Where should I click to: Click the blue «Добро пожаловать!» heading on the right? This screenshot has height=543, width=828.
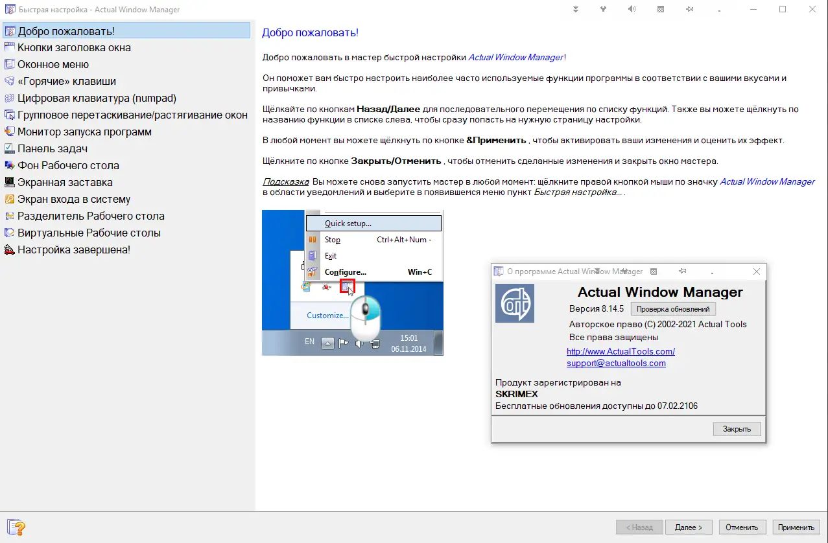point(310,32)
